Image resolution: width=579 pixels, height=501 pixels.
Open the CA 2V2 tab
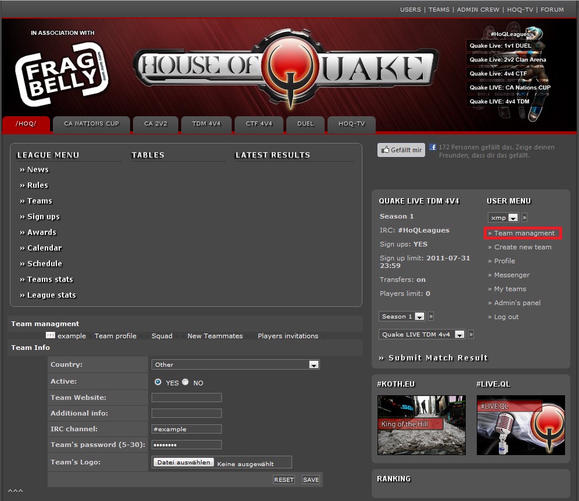156,124
